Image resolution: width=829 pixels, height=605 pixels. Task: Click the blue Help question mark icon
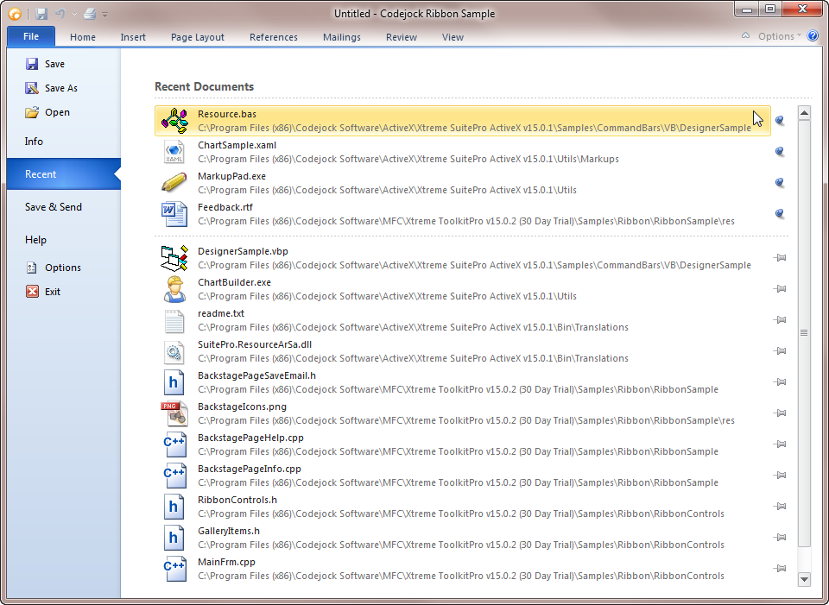pyautogui.click(x=813, y=36)
